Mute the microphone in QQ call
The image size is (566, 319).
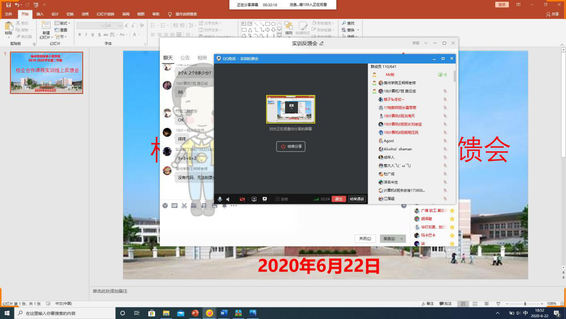220,199
